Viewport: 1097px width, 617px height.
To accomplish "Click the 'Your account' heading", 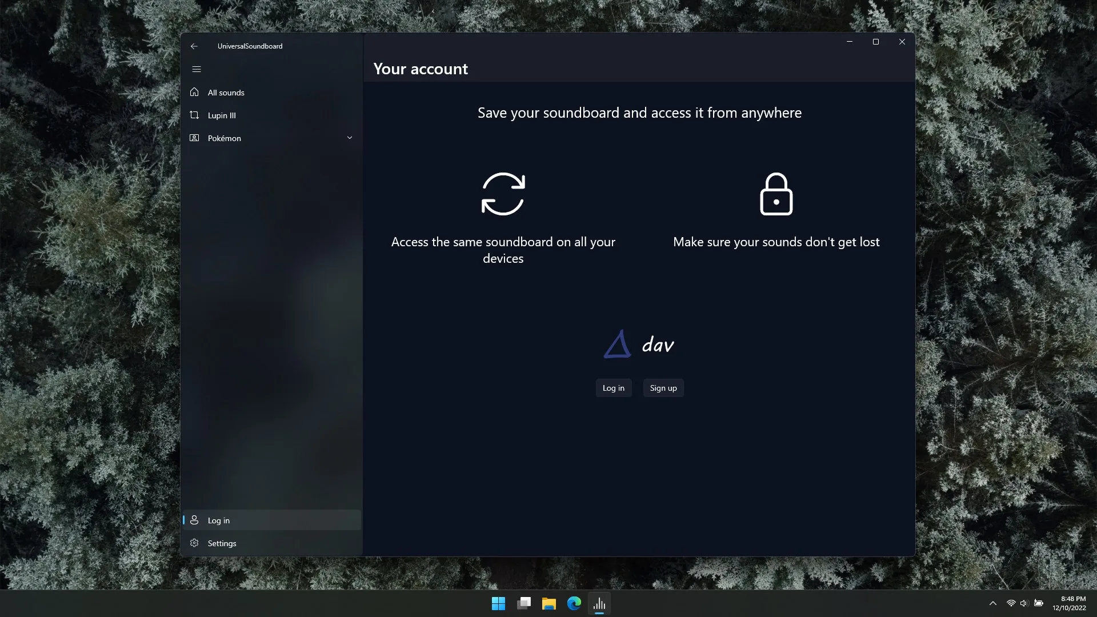I will pyautogui.click(x=421, y=69).
